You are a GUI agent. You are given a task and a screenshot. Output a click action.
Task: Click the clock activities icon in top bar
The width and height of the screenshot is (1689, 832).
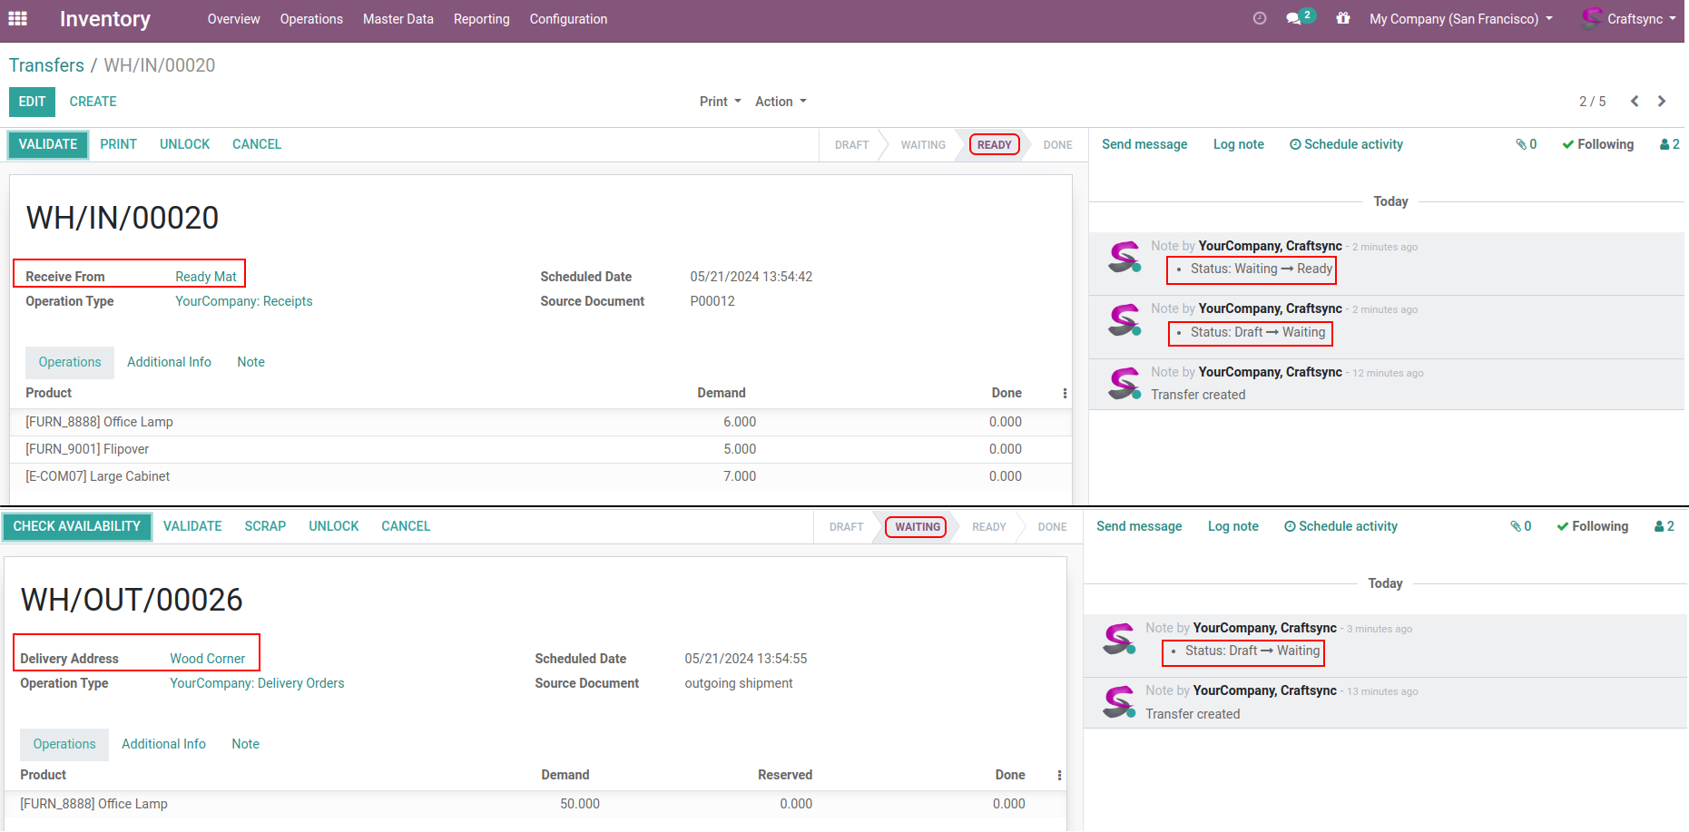pos(1259,18)
